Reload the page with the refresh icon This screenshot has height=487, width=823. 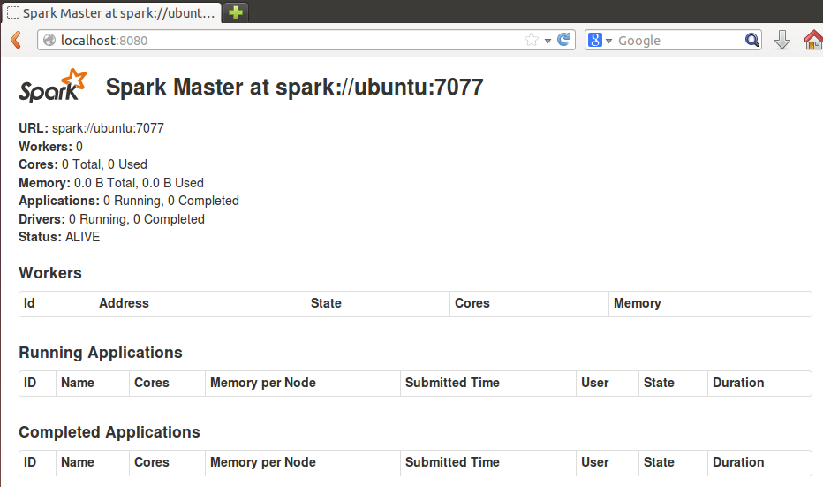[563, 40]
